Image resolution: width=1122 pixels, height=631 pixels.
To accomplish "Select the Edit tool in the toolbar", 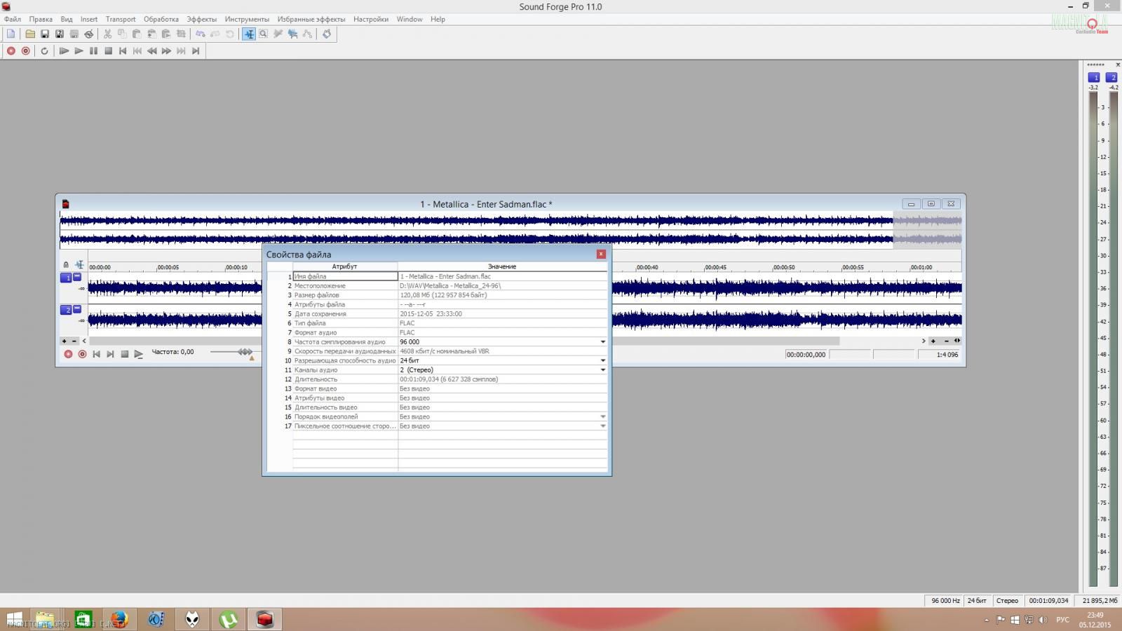I will click(249, 34).
